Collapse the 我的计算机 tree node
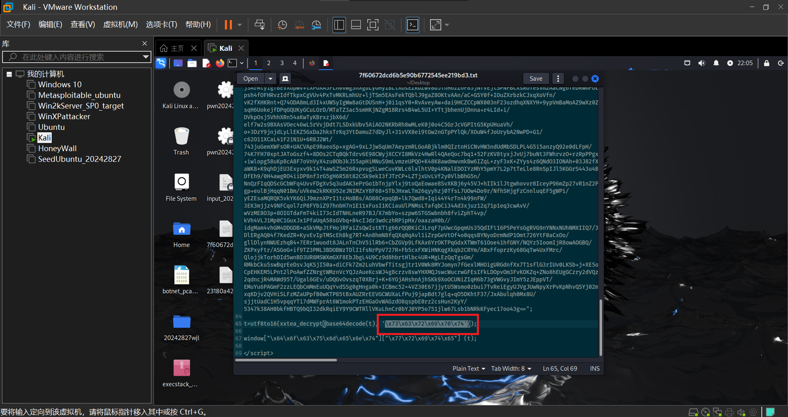 pos(9,74)
